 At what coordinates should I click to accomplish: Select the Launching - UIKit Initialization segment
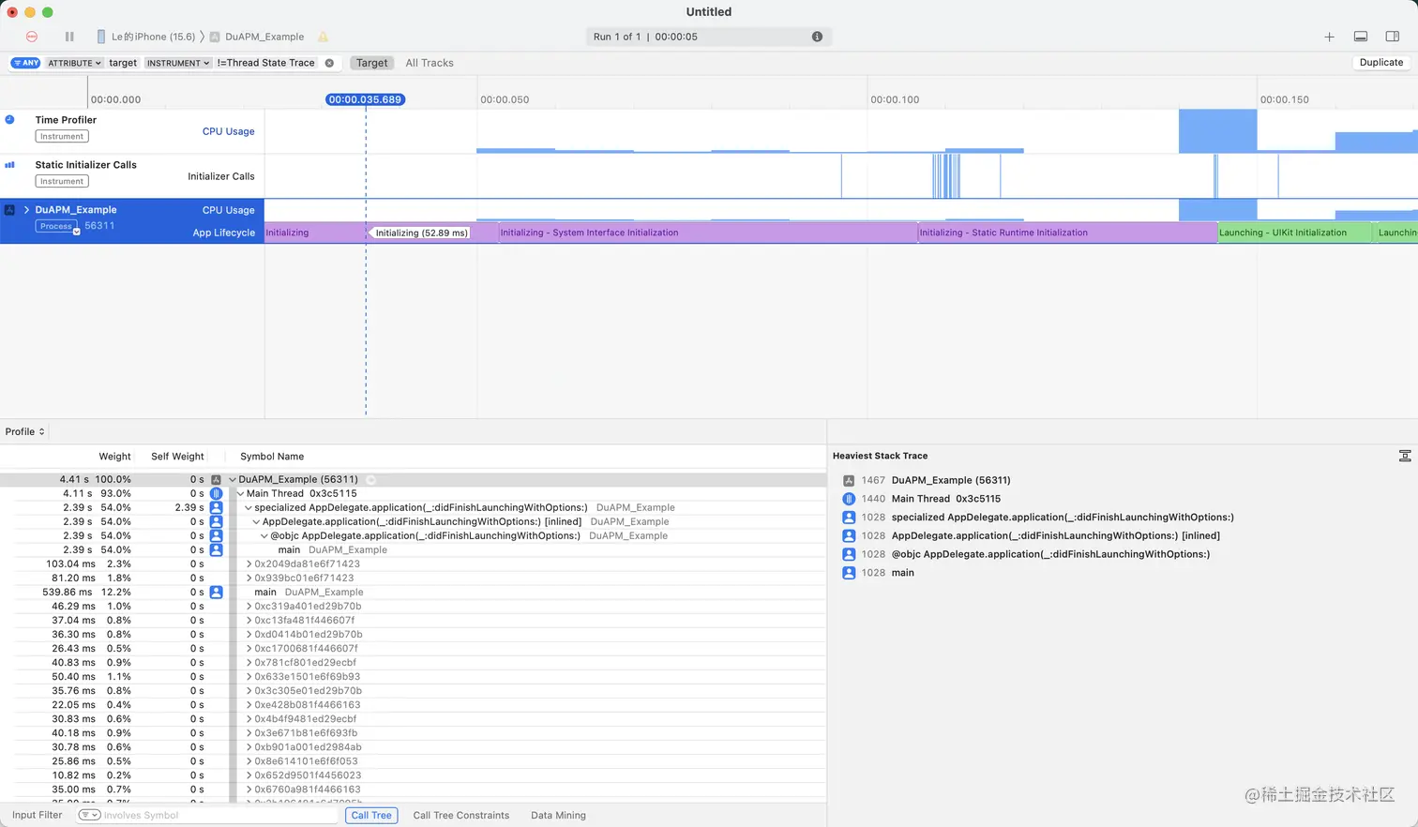click(x=1294, y=233)
